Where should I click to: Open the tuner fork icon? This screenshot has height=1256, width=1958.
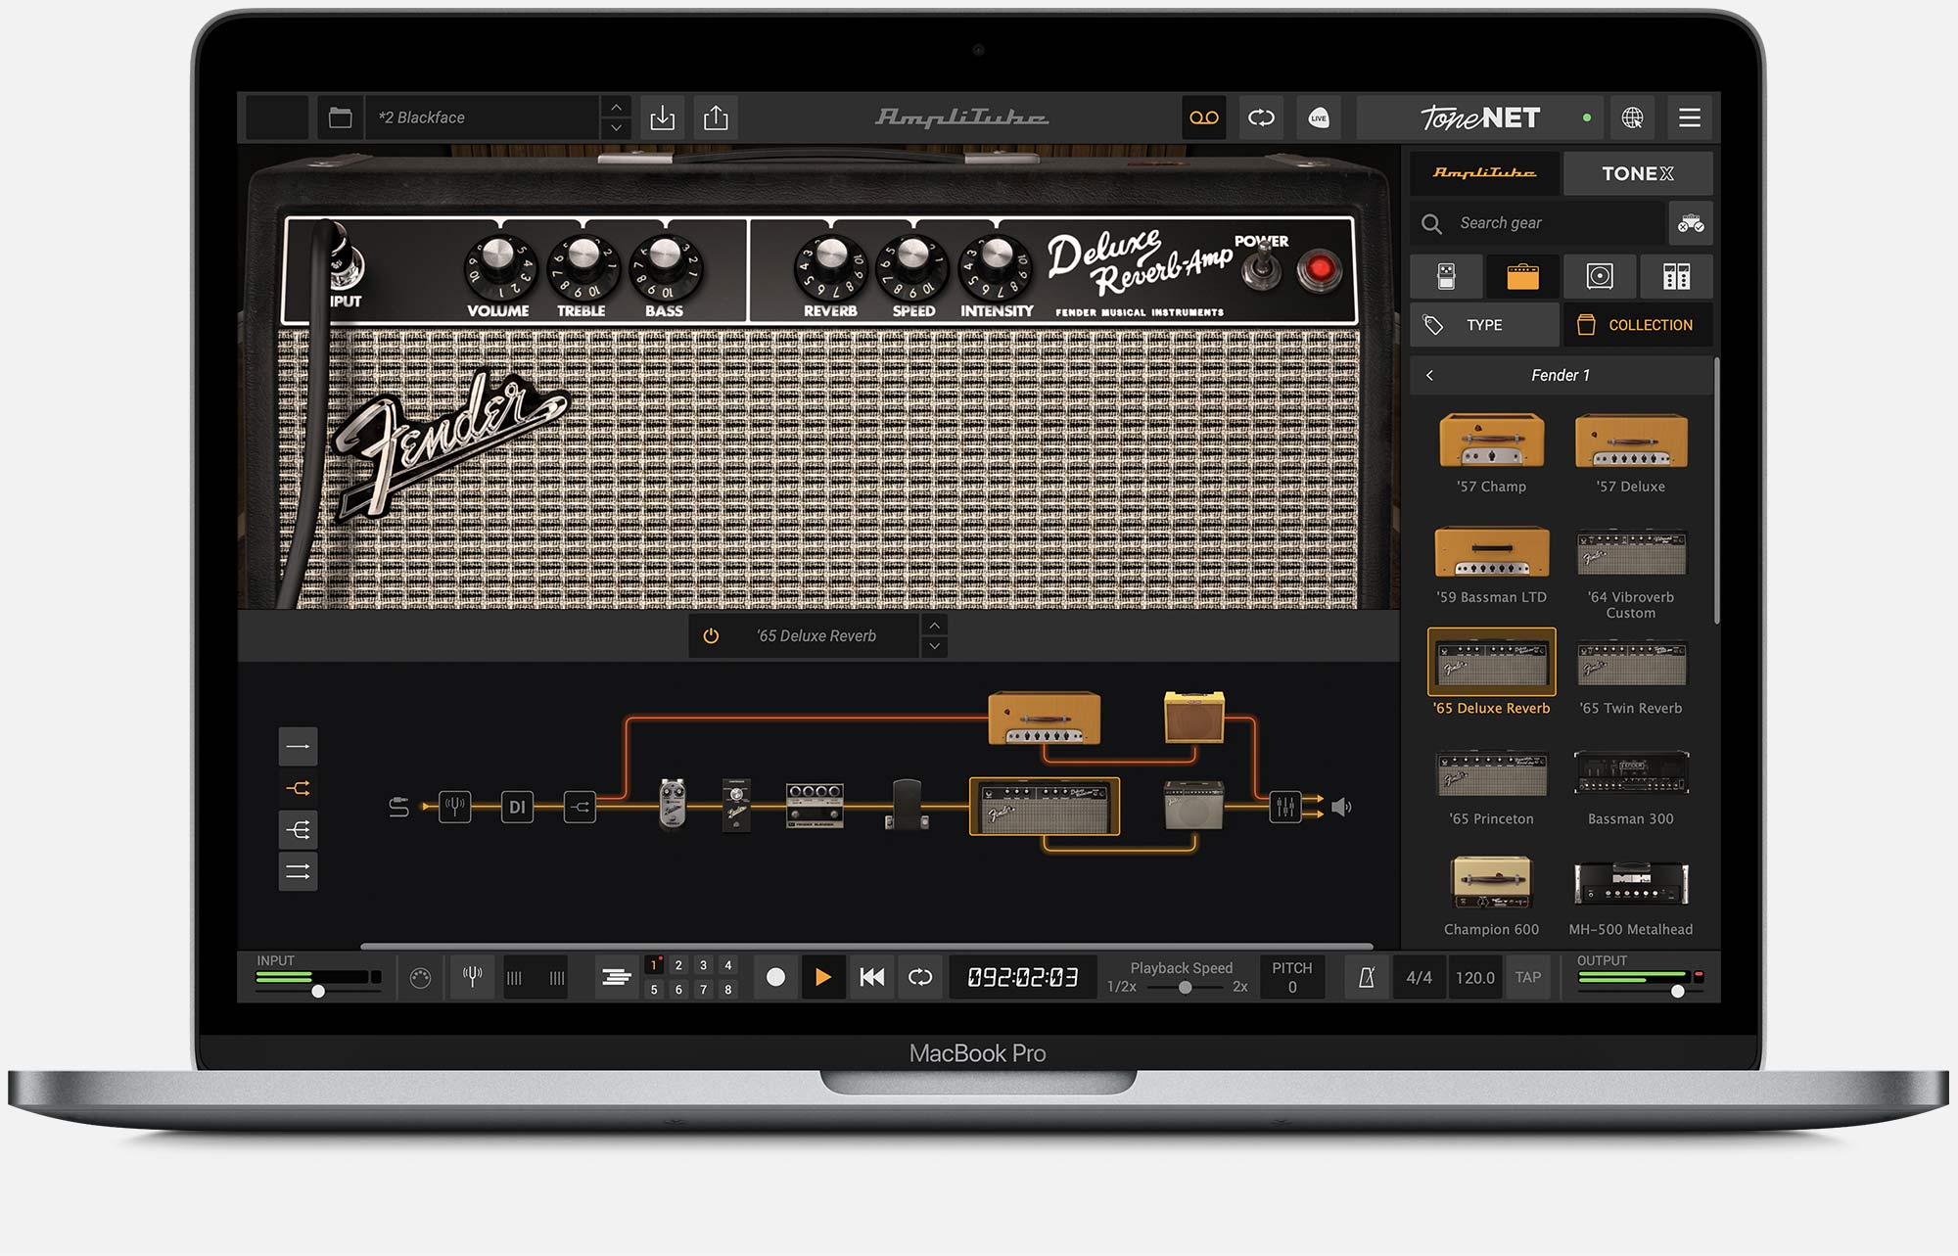472,976
